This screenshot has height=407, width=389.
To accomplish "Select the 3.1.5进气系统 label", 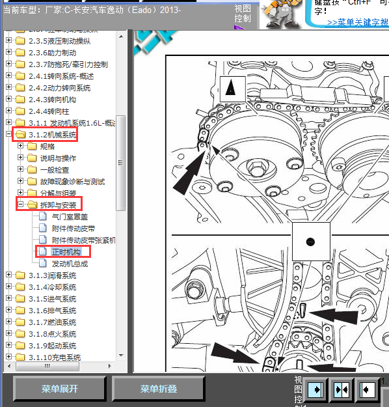I will [x=53, y=299].
